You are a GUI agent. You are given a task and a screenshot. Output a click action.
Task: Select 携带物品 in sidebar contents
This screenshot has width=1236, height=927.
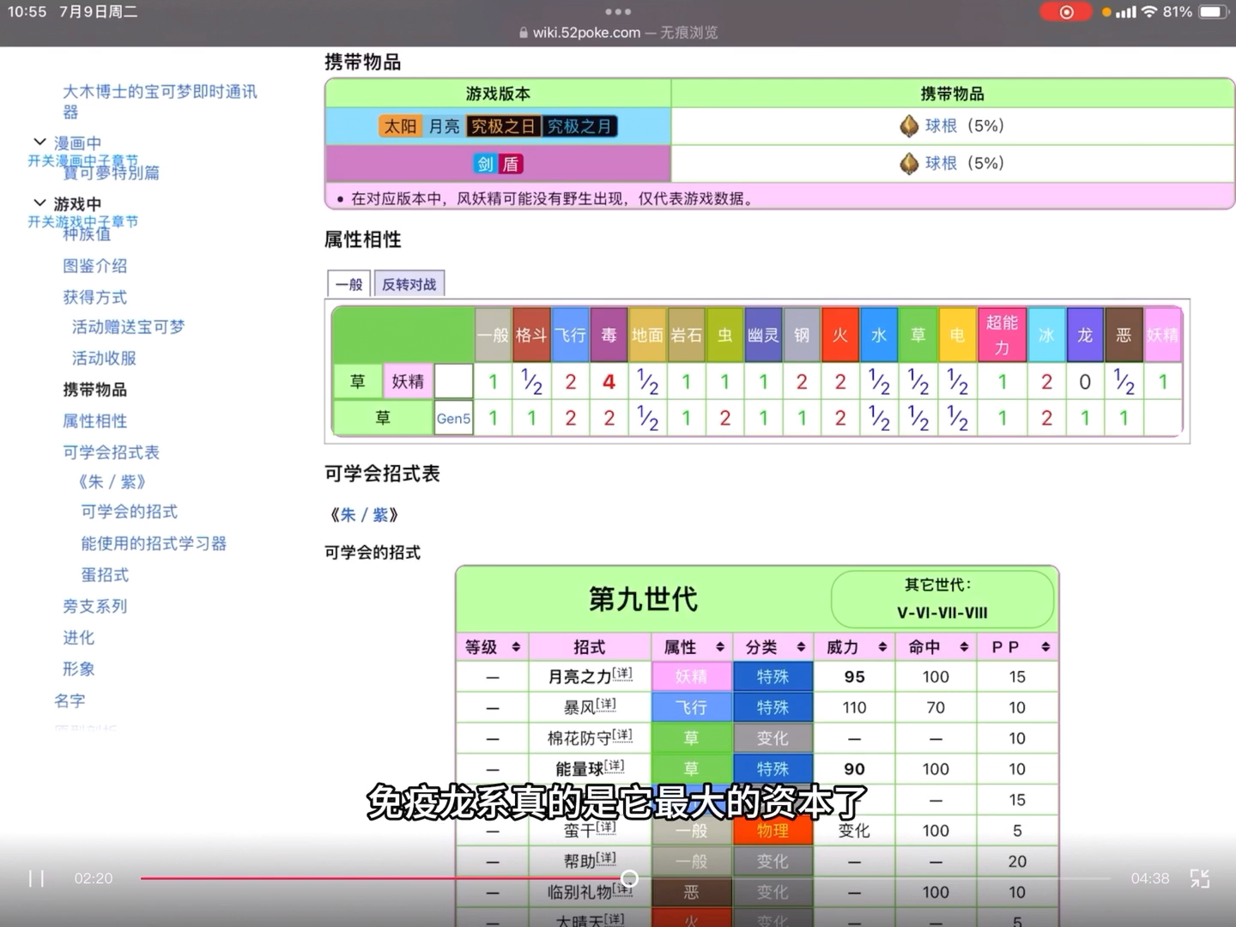(x=94, y=390)
